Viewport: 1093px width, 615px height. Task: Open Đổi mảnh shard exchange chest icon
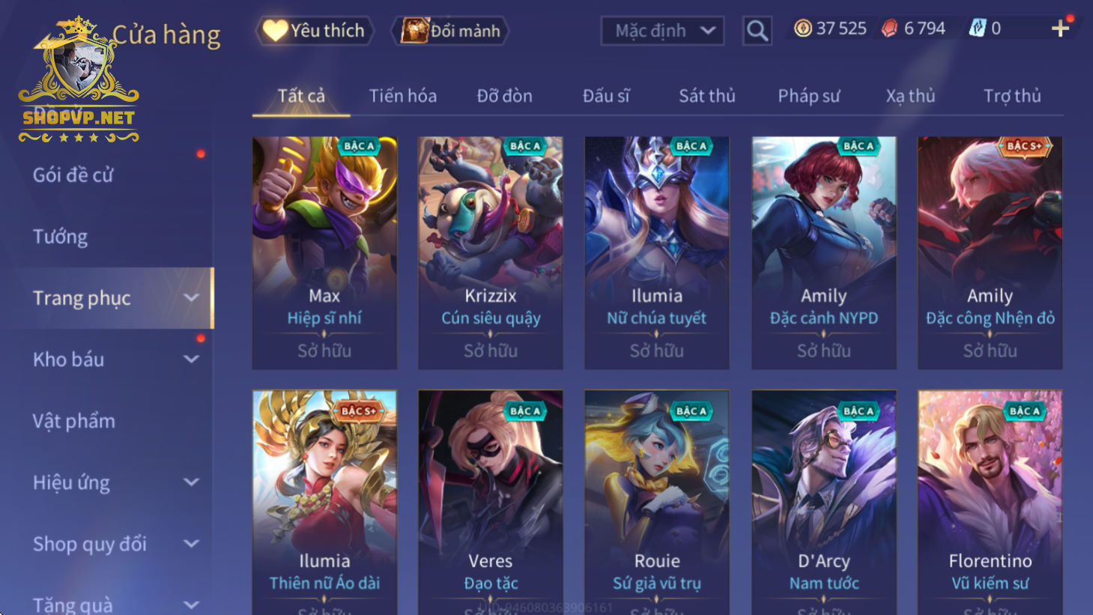450,31
